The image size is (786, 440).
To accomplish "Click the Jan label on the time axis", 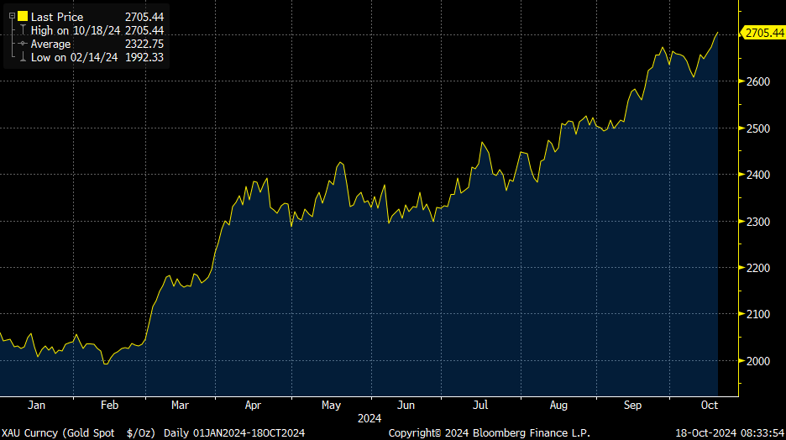I will (x=36, y=405).
